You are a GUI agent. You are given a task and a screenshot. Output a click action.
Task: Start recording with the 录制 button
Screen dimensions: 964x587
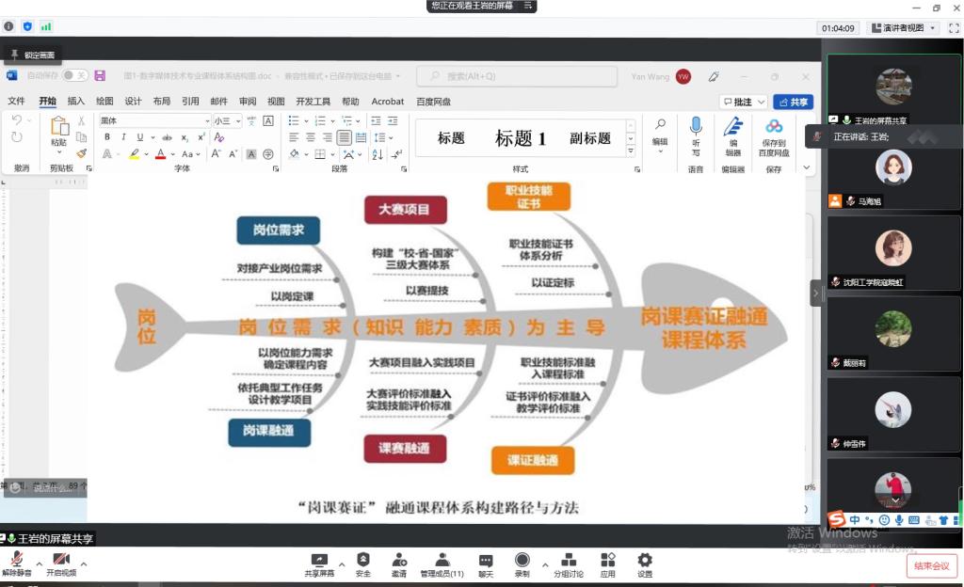tap(522, 565)
